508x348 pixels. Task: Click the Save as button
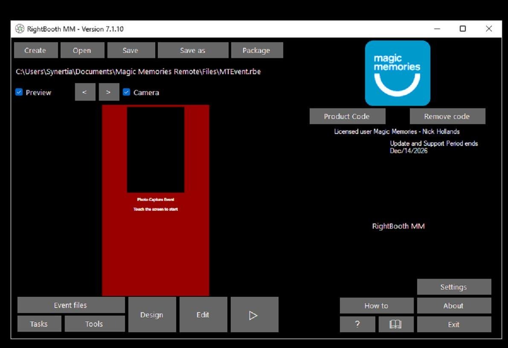click(x=193, y=50)
